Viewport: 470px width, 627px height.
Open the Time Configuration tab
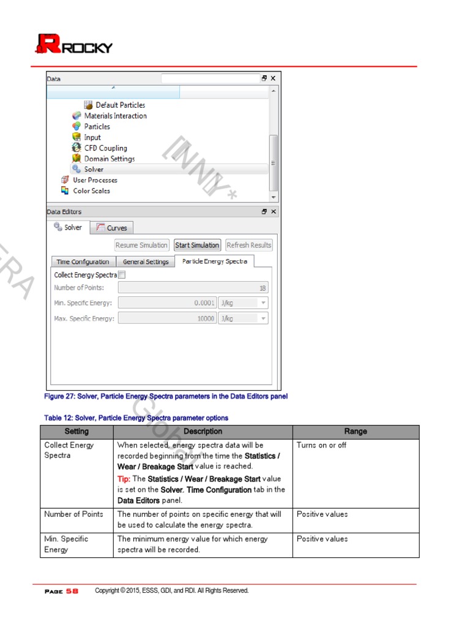(83, 261)
